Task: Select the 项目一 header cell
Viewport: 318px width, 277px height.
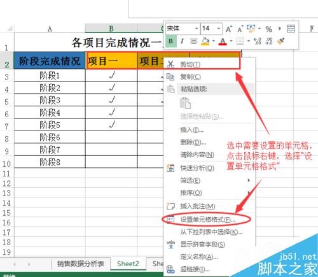Action: 111,60
